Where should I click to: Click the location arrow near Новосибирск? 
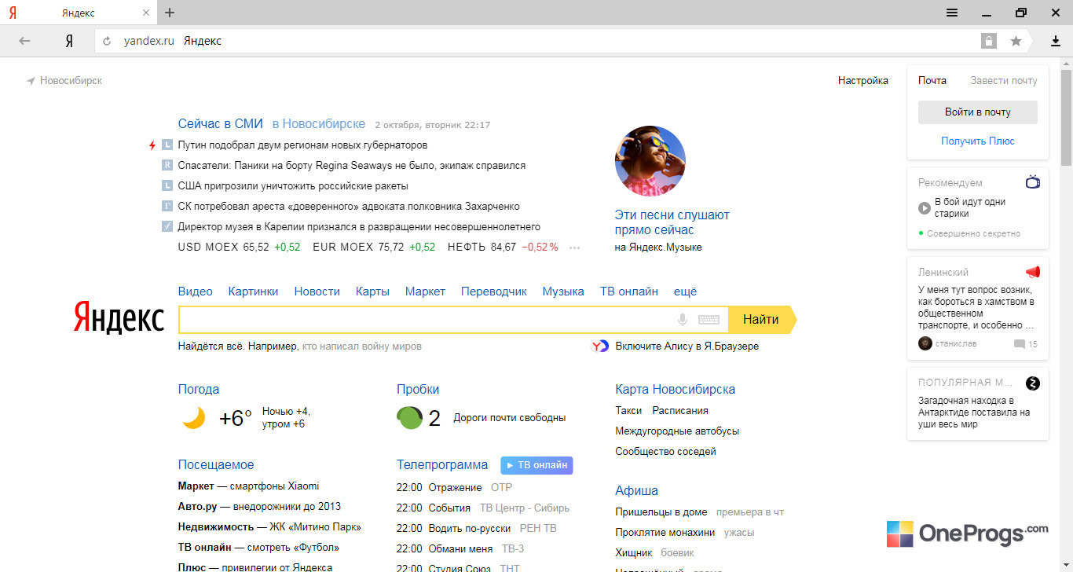[31, 81]
